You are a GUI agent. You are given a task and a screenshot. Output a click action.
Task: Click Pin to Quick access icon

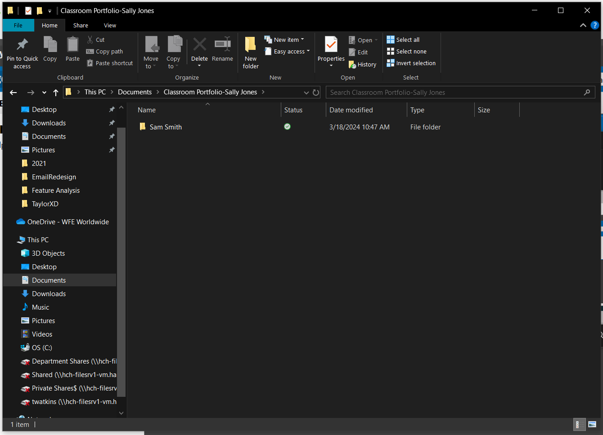tap(22, 45)
